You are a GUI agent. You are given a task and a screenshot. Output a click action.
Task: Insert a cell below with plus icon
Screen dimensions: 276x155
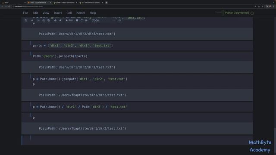(32, 20)
